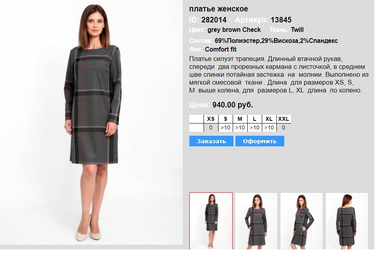Click the product title платье женское
Image resolution: width=376 pixels, height=275 pixels.
[x=219, y=9]
